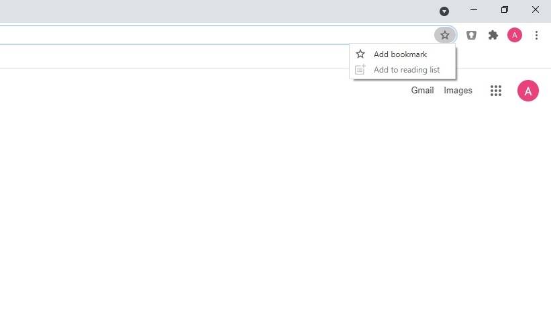Screen dimensions: 551x313
Task: Restore down the Chrome window
Action: point(505,9)
